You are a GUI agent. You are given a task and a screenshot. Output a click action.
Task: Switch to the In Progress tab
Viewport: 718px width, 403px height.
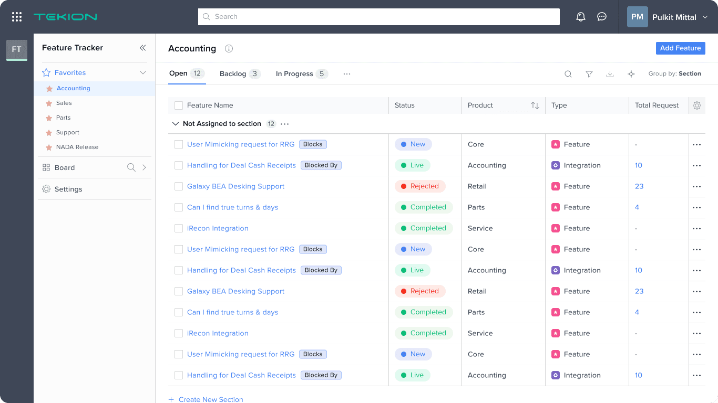302,74
